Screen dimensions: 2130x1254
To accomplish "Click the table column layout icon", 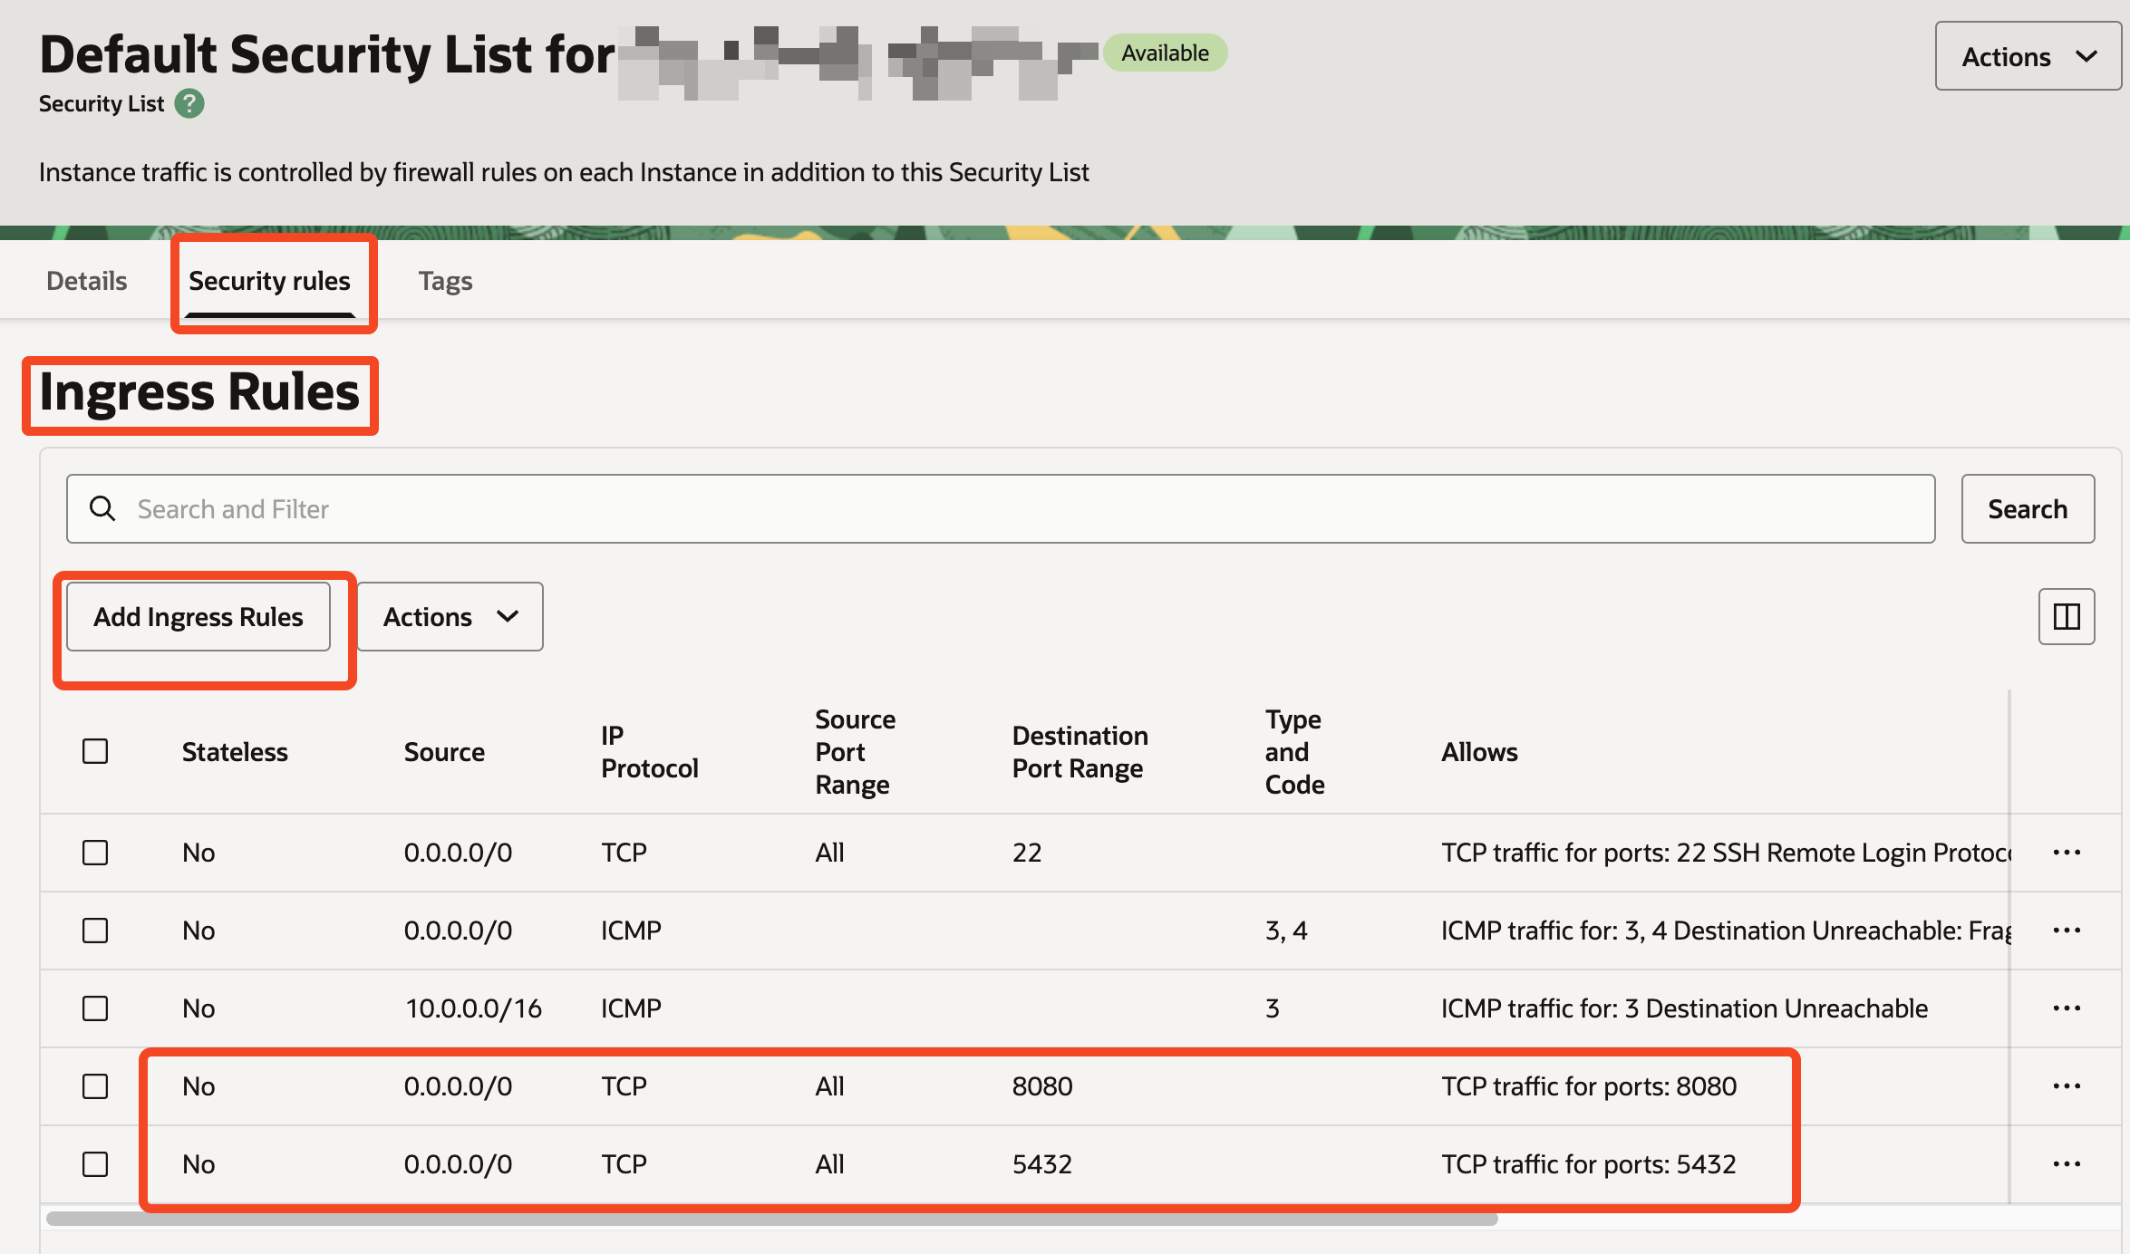I will [x=2066, y=617].
